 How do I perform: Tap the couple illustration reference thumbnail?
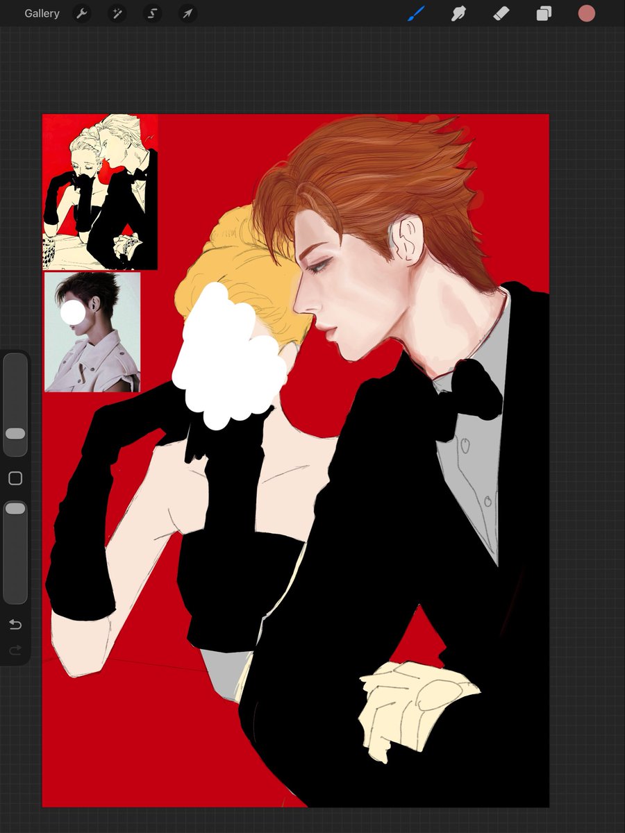tap(100, 192)
